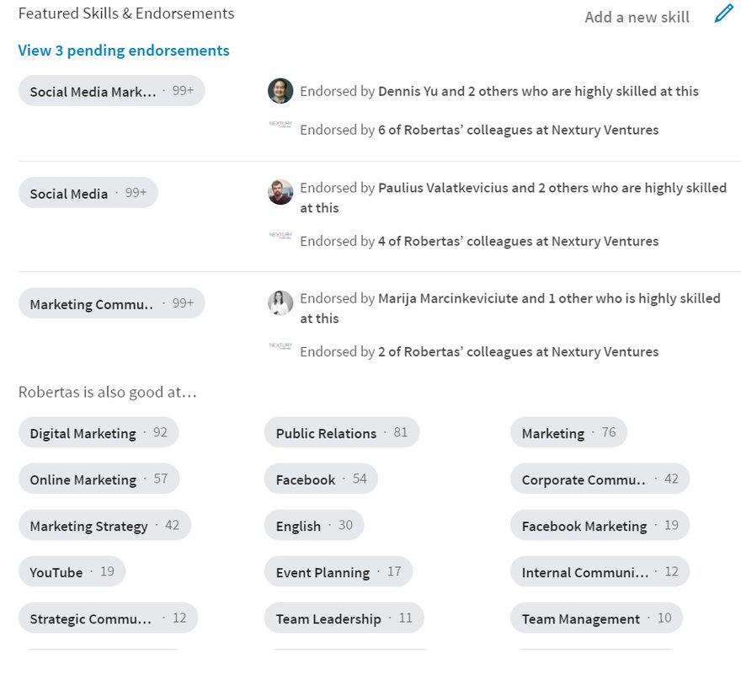The height and width of the screenshot is (674, 741).
Task: View 3 pending endorsements link
Action: (124, 51)
